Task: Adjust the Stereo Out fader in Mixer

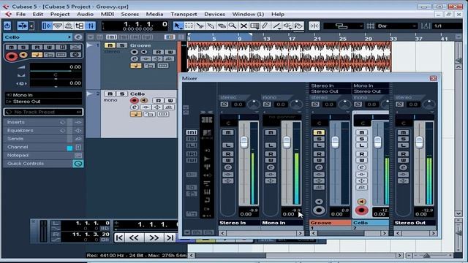Action: click(x=419, y=142)
